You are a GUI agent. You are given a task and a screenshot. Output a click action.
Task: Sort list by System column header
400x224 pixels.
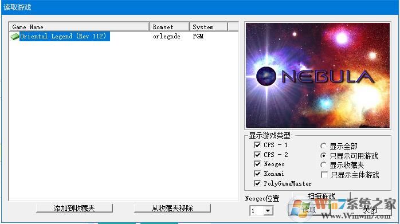point(209,27)
